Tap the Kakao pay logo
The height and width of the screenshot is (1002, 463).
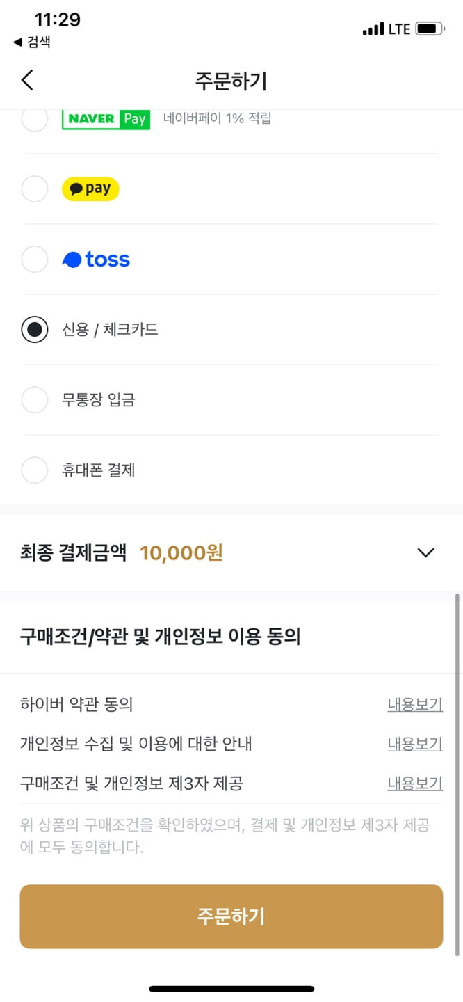[90, 189]
